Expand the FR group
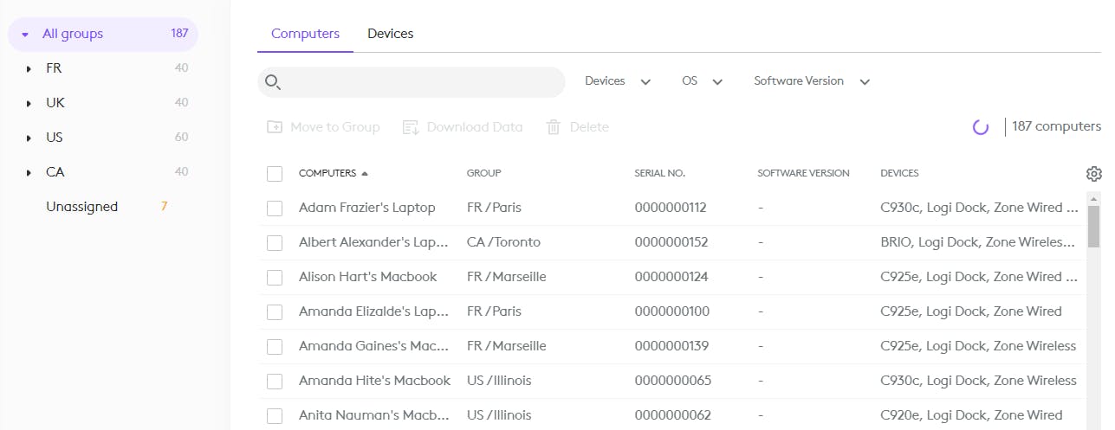Viewport: 1115px width, 430px height. 29,68
